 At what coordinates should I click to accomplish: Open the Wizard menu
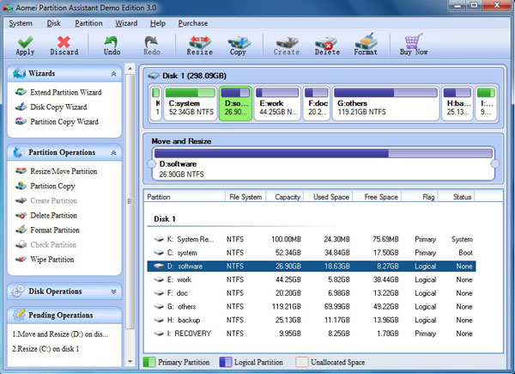coord(125,23)
